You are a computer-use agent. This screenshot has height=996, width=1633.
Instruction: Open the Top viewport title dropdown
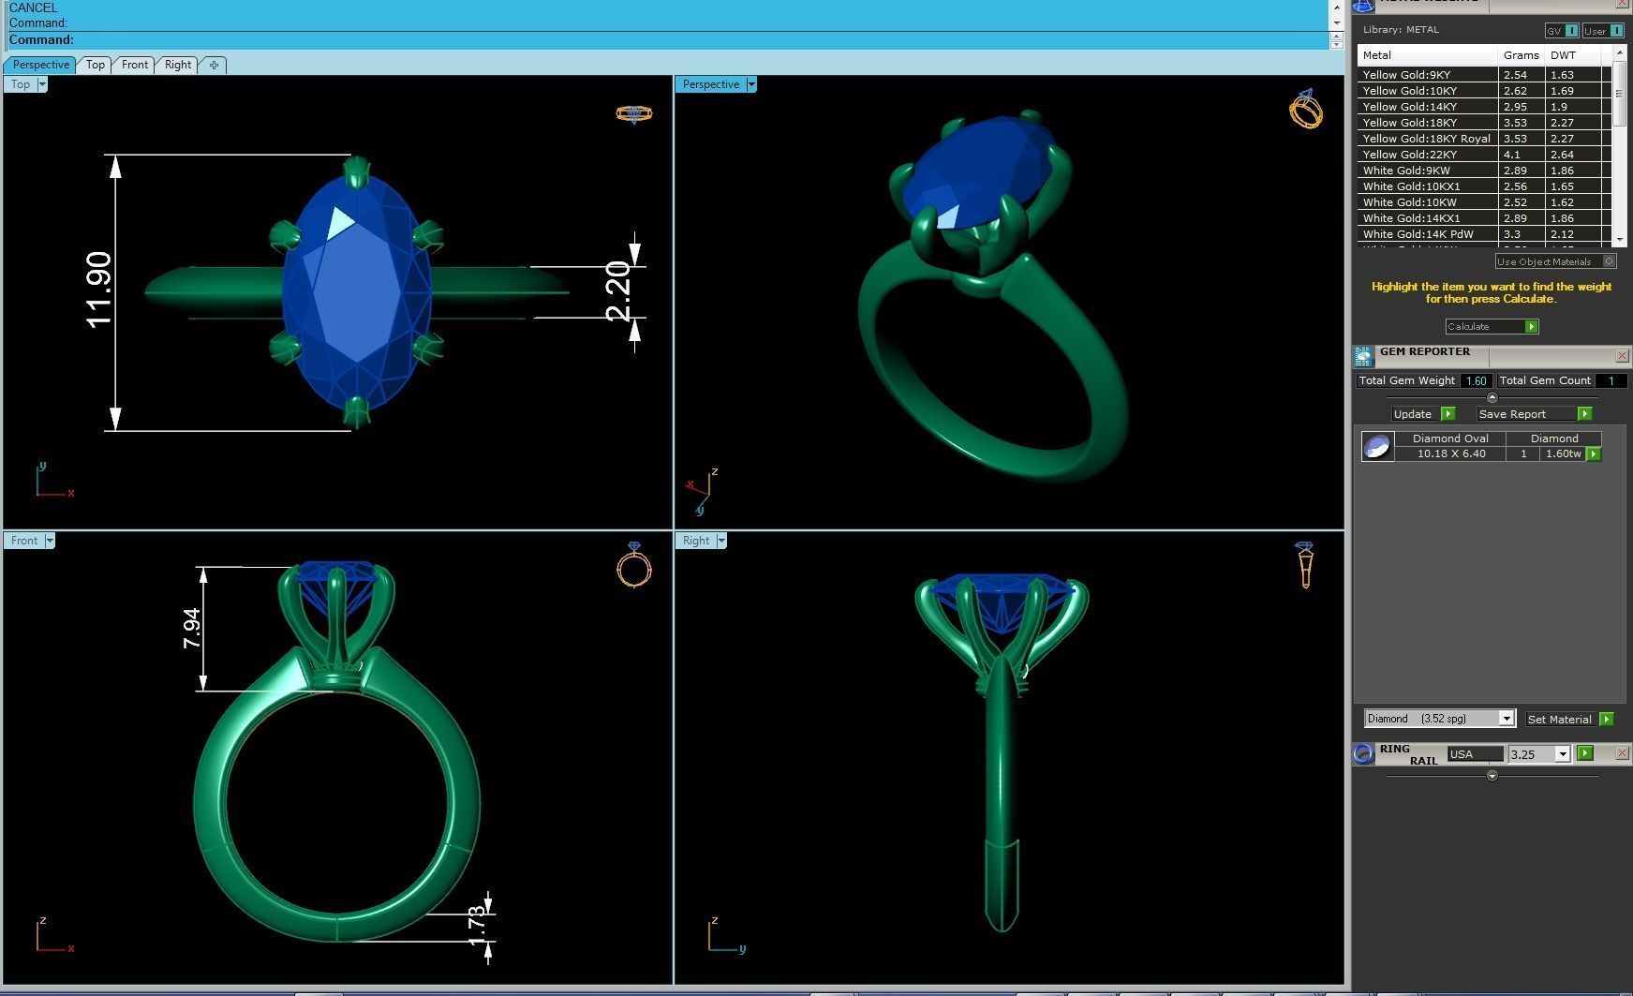pos(41,84)
